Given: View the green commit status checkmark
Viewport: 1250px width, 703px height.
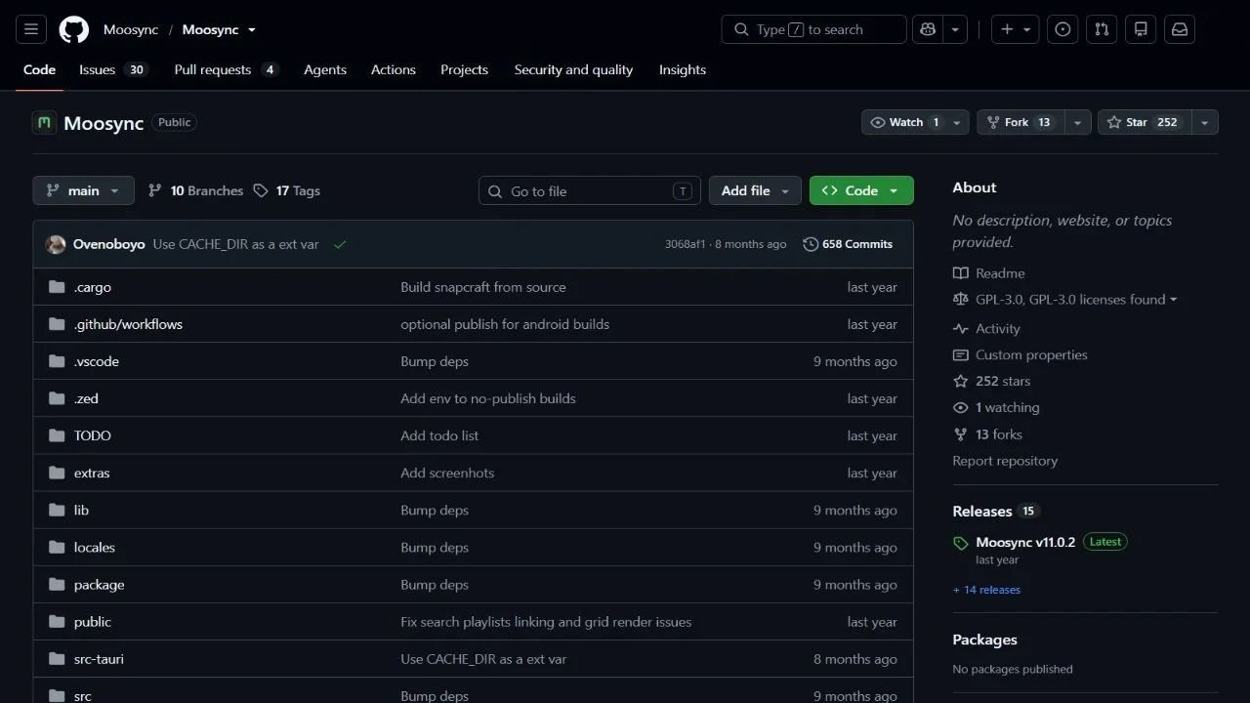Looking at the screenshot, I should [340, 244].
